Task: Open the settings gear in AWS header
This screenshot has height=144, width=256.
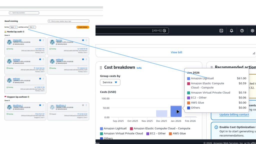Action: (x=252, y=30)
